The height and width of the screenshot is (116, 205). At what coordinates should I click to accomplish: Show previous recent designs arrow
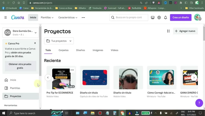48,77
